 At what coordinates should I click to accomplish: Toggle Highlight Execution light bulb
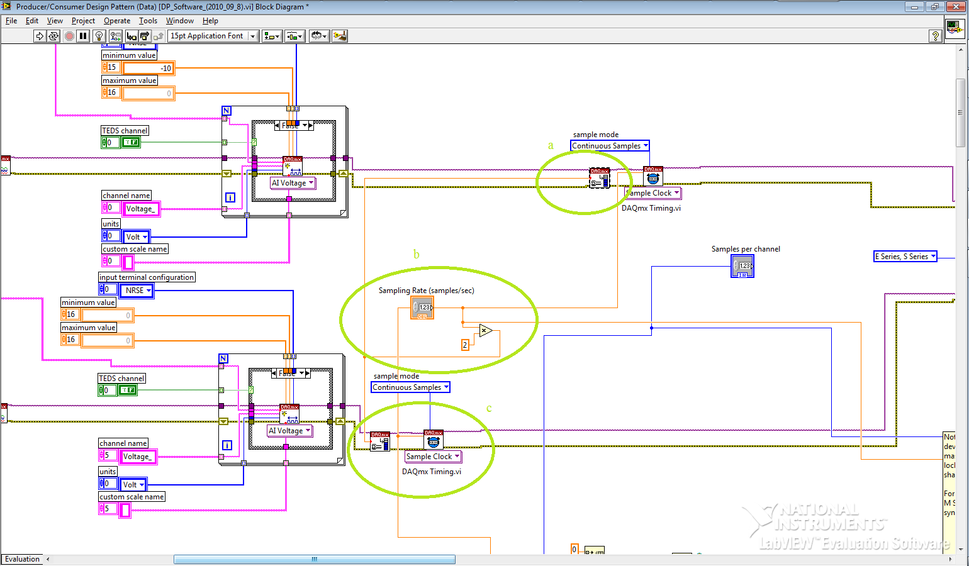tap(99, 36)
